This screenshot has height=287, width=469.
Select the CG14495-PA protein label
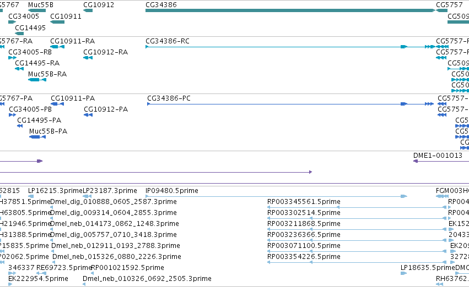pos(39,120)
